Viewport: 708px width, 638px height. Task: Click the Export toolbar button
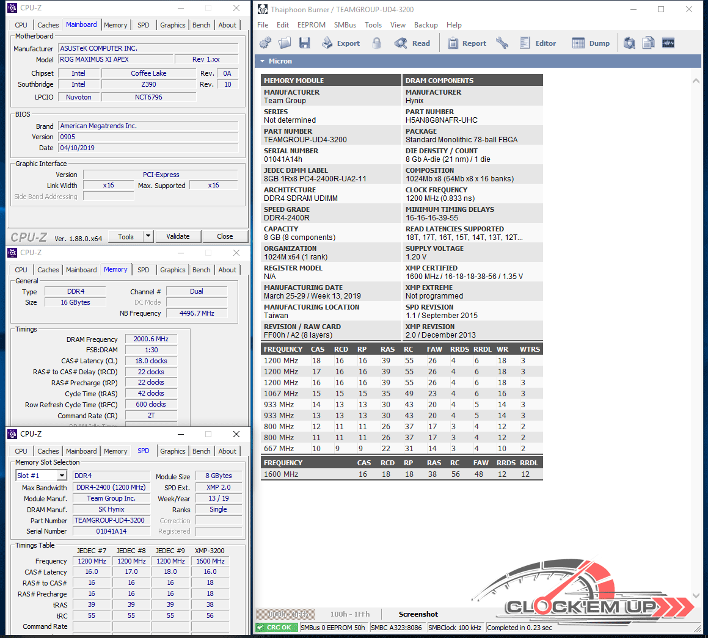[x=341, y=43]
